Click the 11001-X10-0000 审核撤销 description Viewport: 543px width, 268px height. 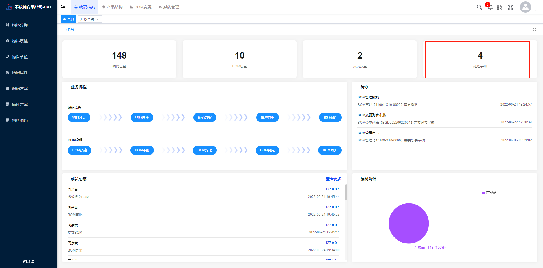pyautogui.click(x=387, y=105)
